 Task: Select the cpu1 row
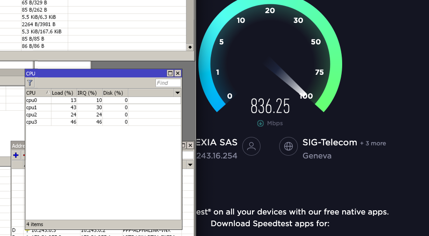pyautogui.click(x=103, y=107)
